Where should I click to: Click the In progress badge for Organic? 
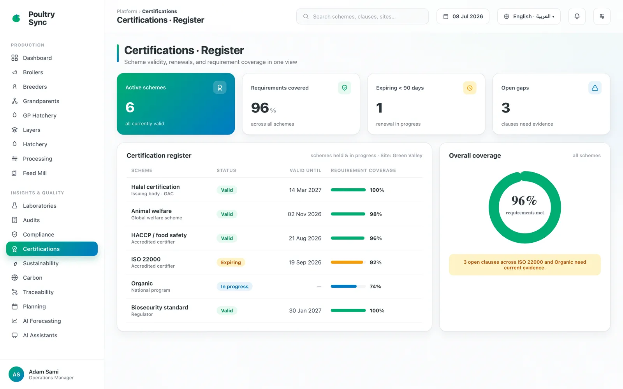234,287
